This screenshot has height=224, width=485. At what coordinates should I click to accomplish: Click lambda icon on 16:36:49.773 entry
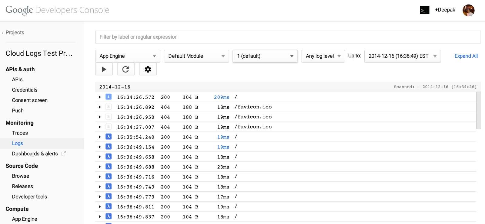click(109, 196)
